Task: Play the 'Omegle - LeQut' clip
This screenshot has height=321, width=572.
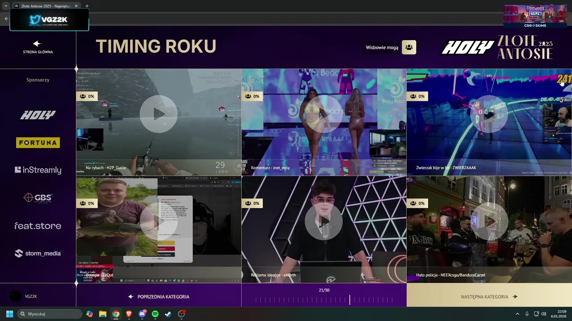Action: pyautogui.click(x=158, y=221)
